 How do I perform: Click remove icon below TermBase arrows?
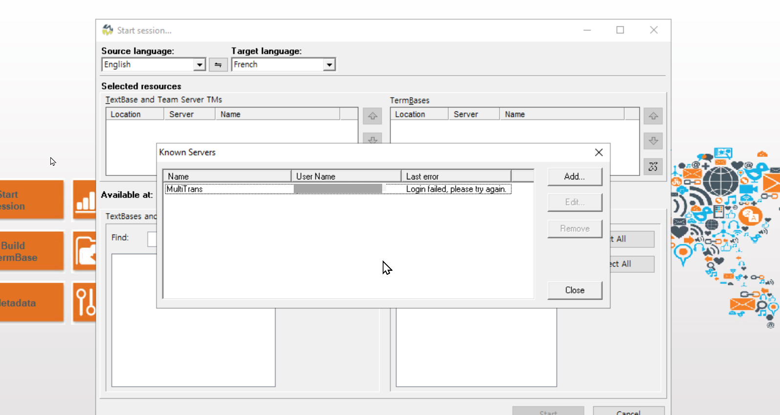point(653,167)
